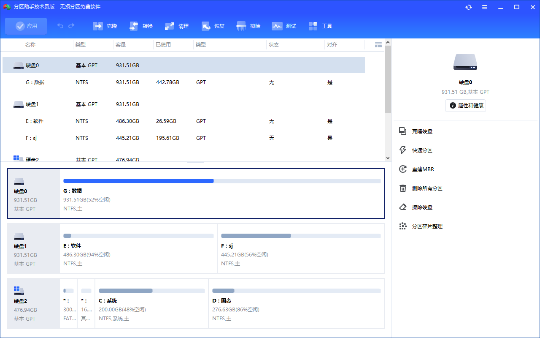Open the column view options list icon

378,45
